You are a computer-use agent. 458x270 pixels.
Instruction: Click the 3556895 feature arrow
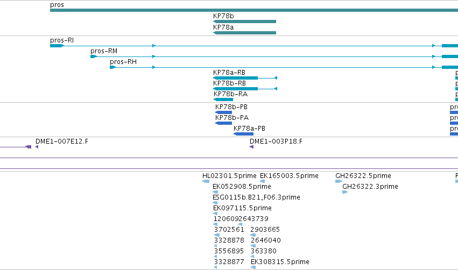click(216, 257)
